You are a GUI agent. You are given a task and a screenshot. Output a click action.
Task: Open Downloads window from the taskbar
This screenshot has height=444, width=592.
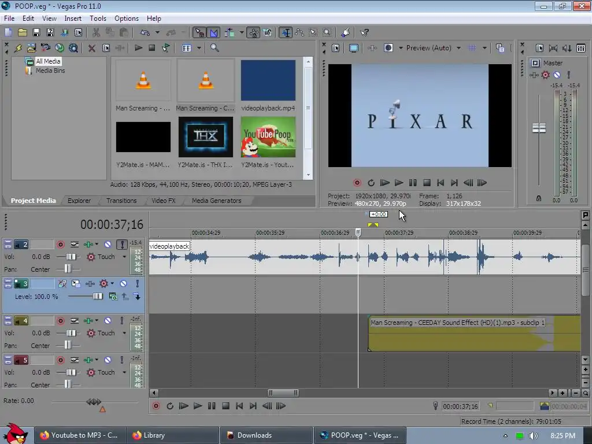tap(267, 435)
